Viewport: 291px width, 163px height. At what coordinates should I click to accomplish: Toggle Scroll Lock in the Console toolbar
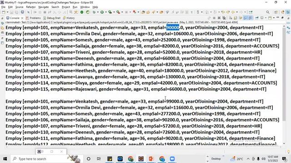point(236,18)
